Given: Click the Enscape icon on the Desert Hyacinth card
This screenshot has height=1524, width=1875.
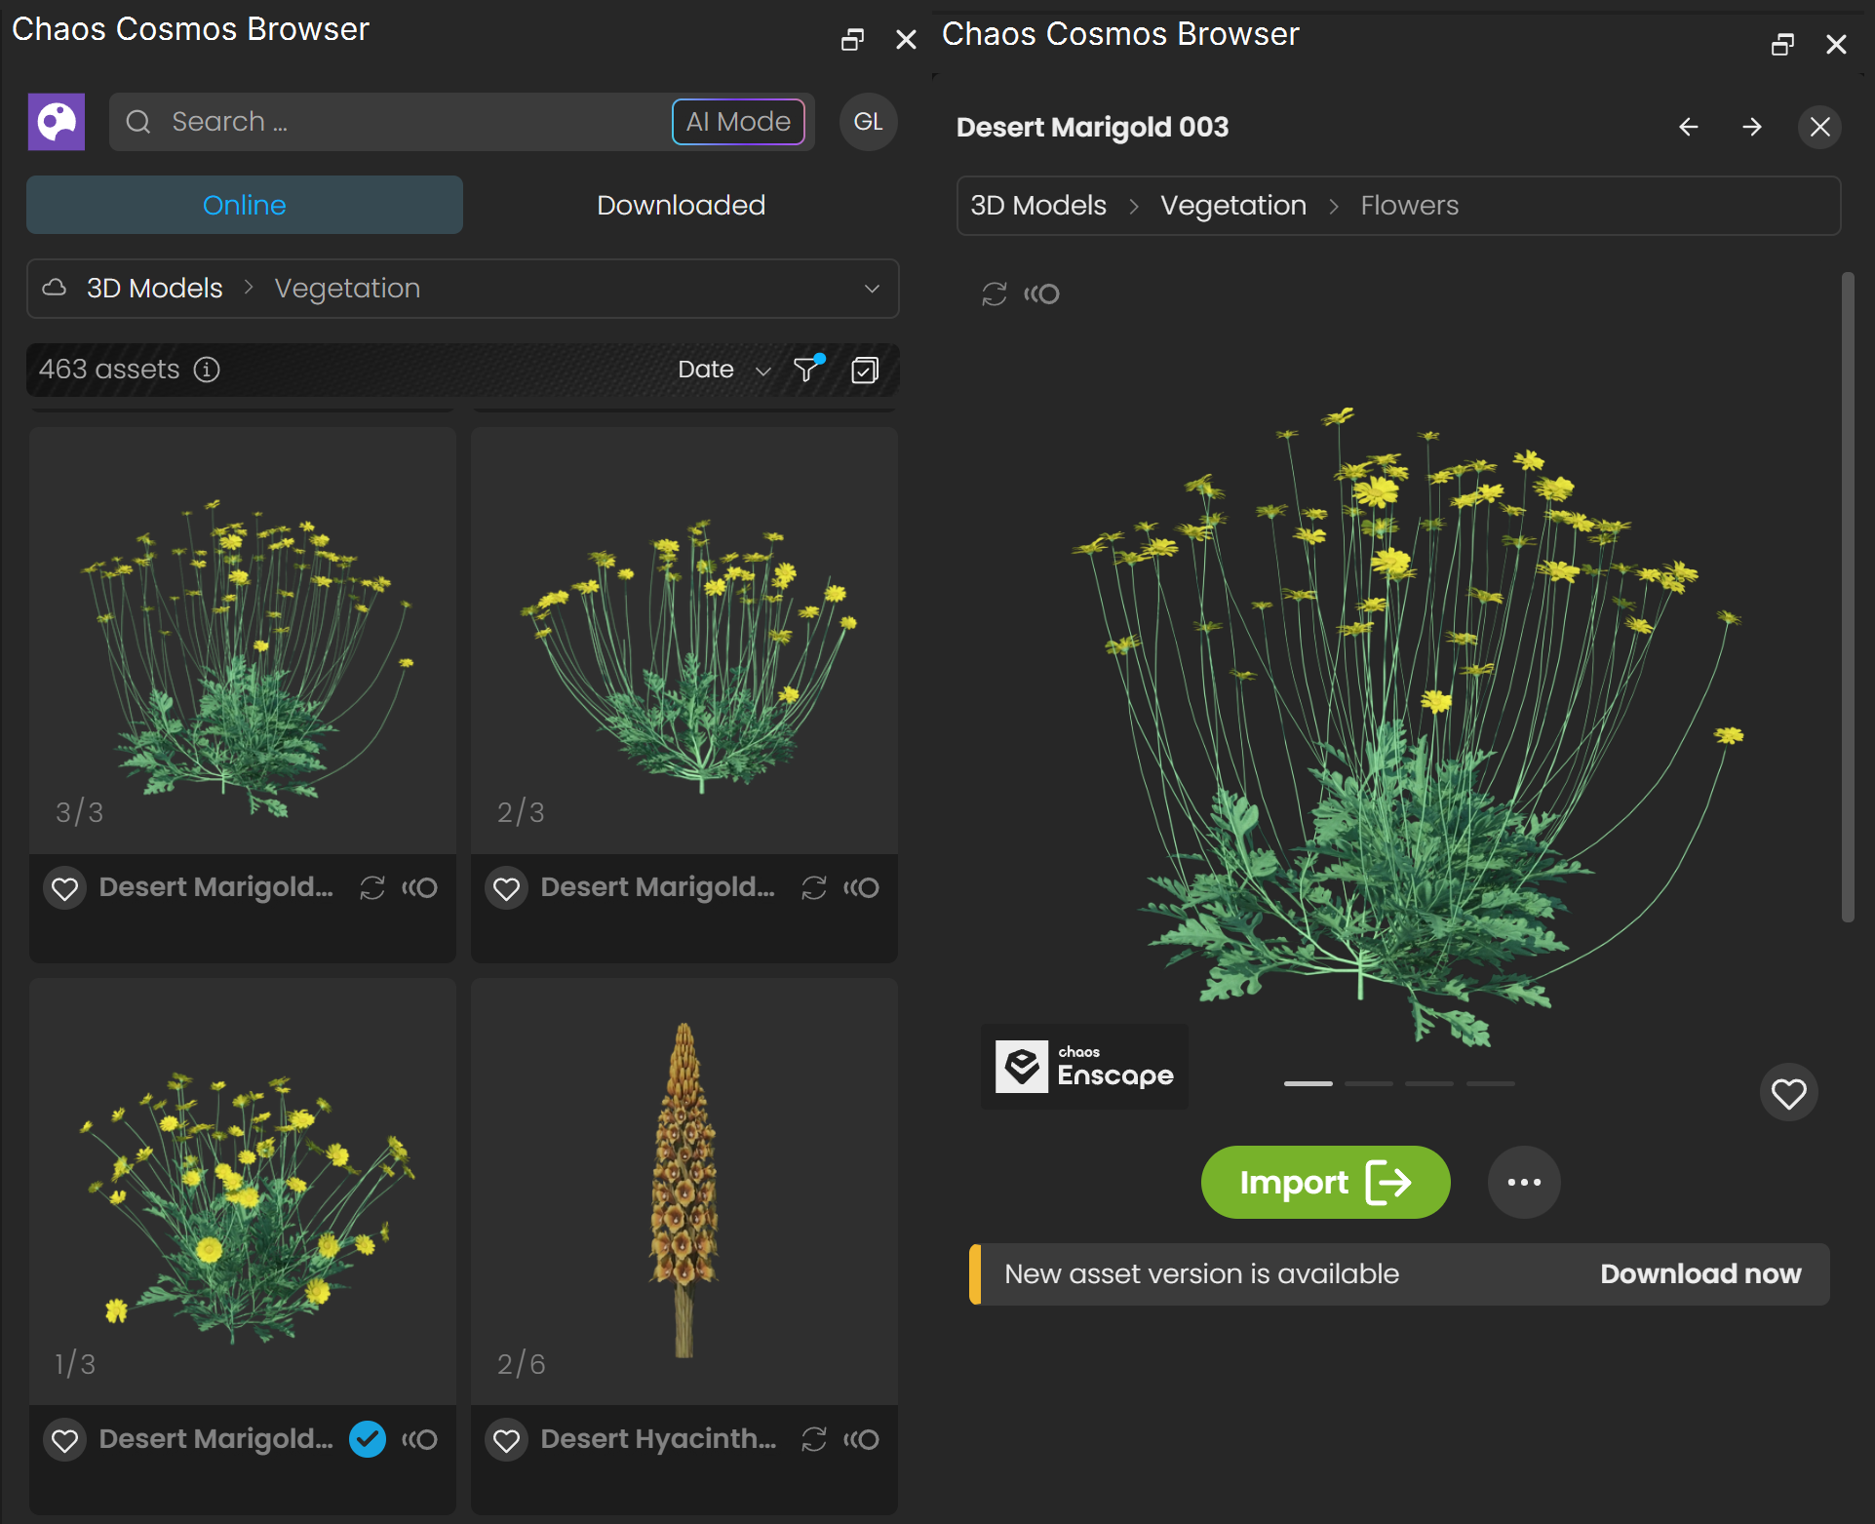Looking at the screenshot, I should click(x=861, y=1440).
